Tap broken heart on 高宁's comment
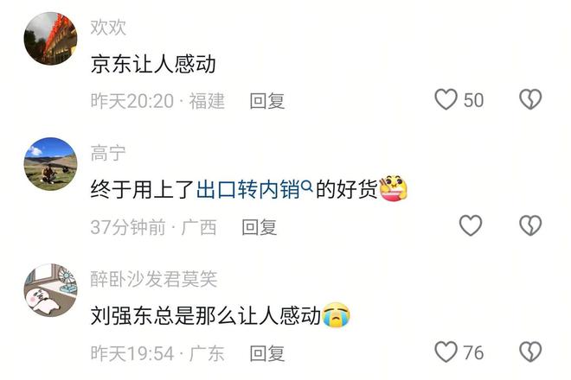Screen dimensions: 571x380 [530, 225]
